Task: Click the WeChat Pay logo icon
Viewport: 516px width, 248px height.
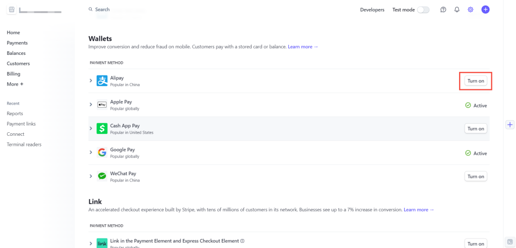Action: 102,176
